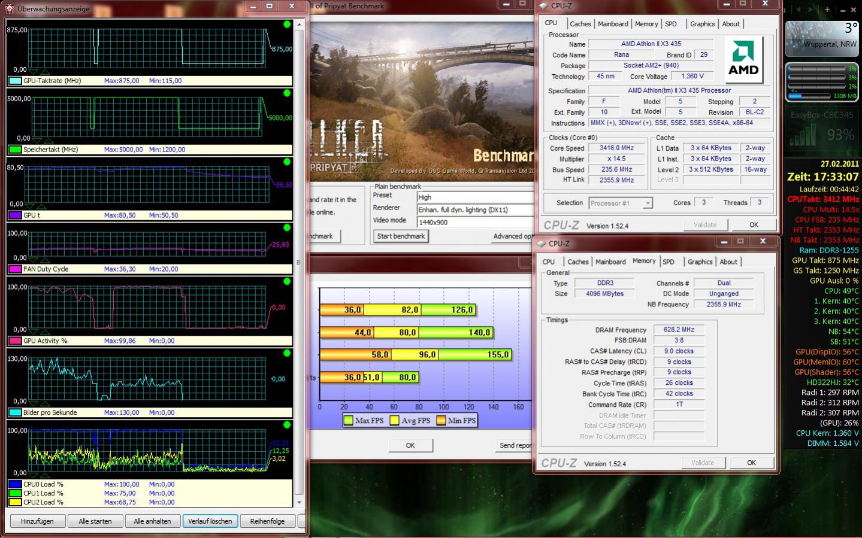Click the Zeit: 17:33:07 clock text
Image resolution: width=862 pixels, height=538 pixels.
pyautogui.click(x=823, y=177)
